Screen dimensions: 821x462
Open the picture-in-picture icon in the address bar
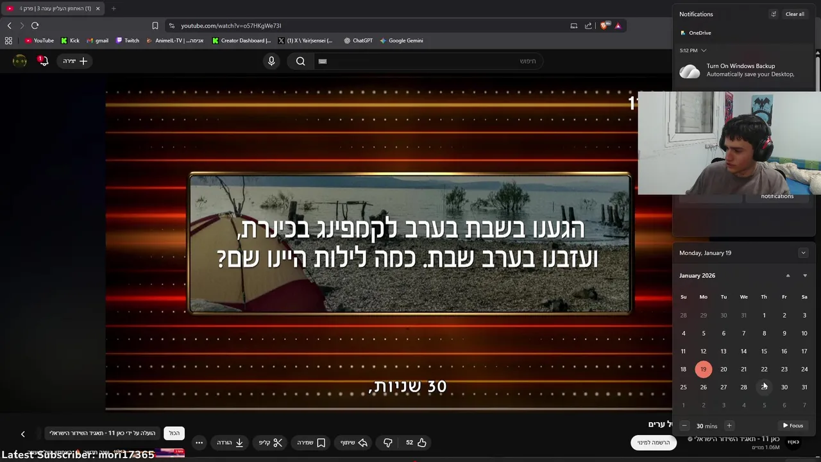(574, 26)
